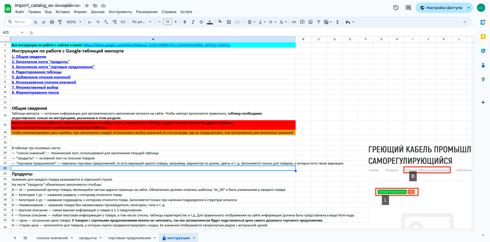Open the fill color picker

click(220, 22)
